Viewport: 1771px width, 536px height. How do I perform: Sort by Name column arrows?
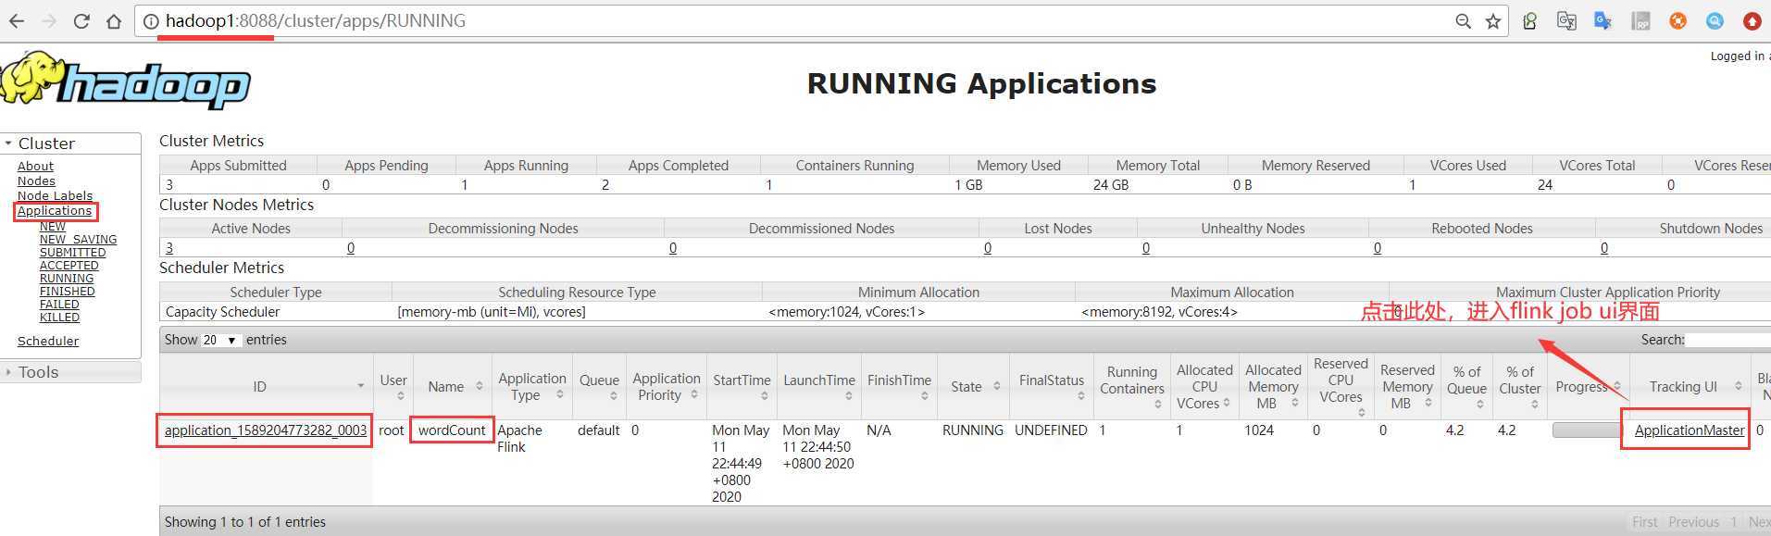479,386
